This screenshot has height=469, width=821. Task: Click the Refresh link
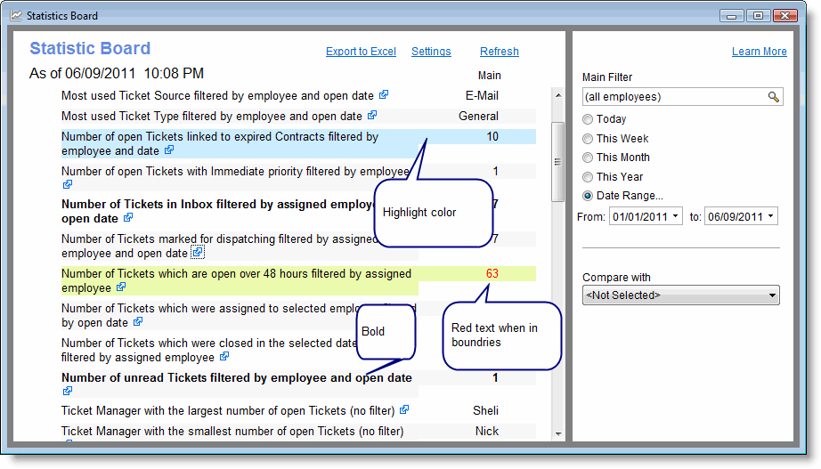[499, 52]
